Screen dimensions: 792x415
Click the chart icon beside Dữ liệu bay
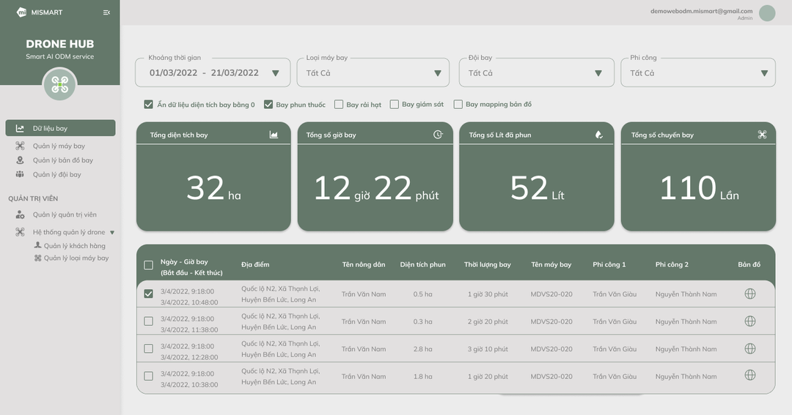click(x=20, y=128)
